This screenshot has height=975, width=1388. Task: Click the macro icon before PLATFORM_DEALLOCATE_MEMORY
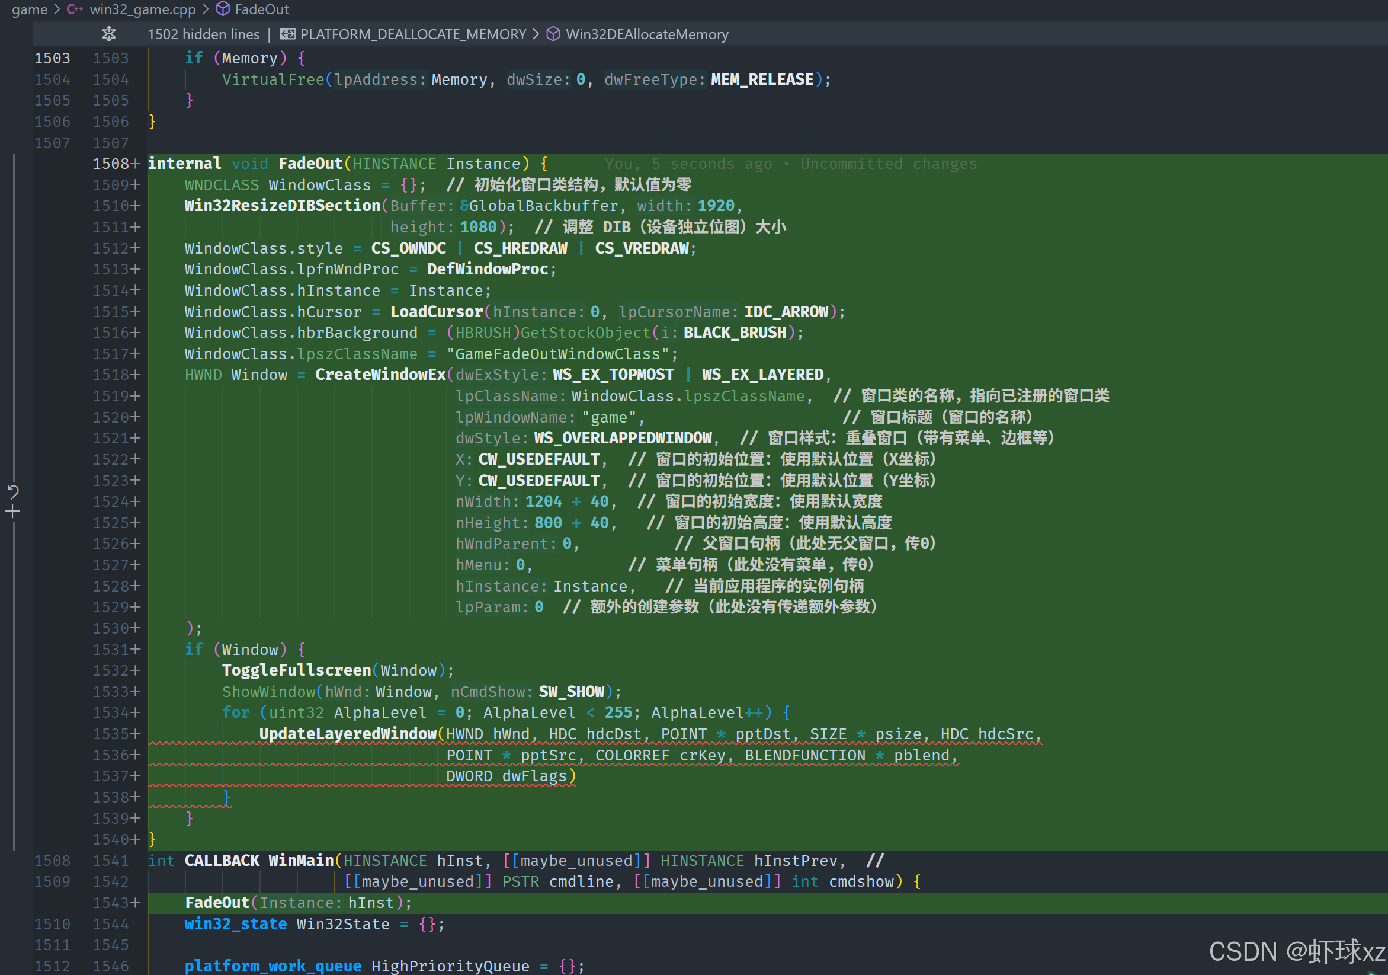click(x=288, y=34)
